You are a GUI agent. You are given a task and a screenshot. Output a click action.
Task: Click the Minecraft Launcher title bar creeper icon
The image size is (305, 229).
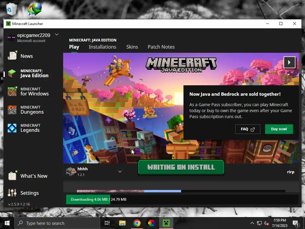pos(8,24)
